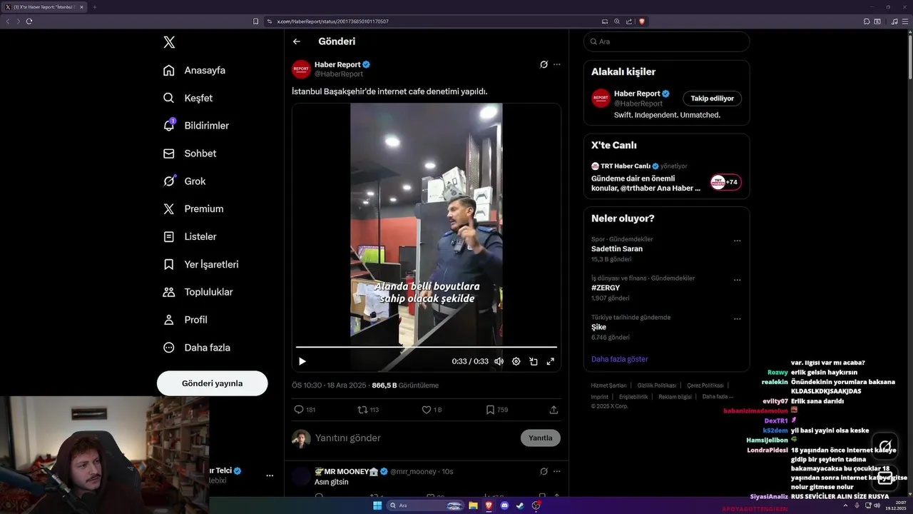This screenshot has width=913, height=514.
Task: Open options for the Şike trend
Action: (737, 319)
